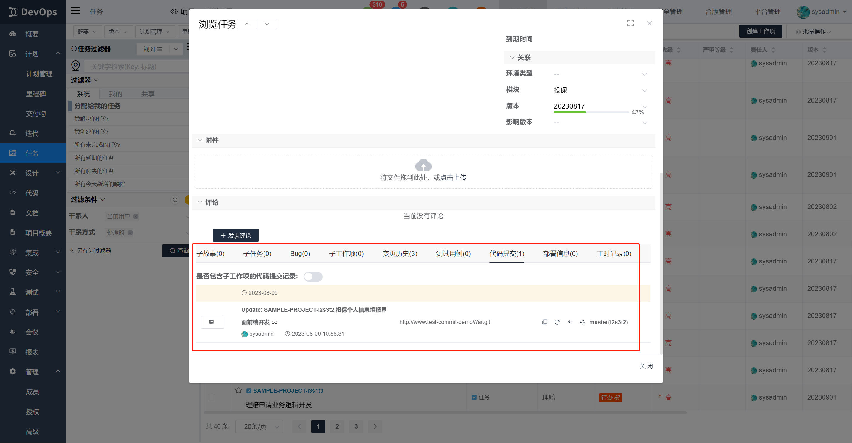
Task: Switch to the 工时记录(0) tab
Action: click(614, 253)
